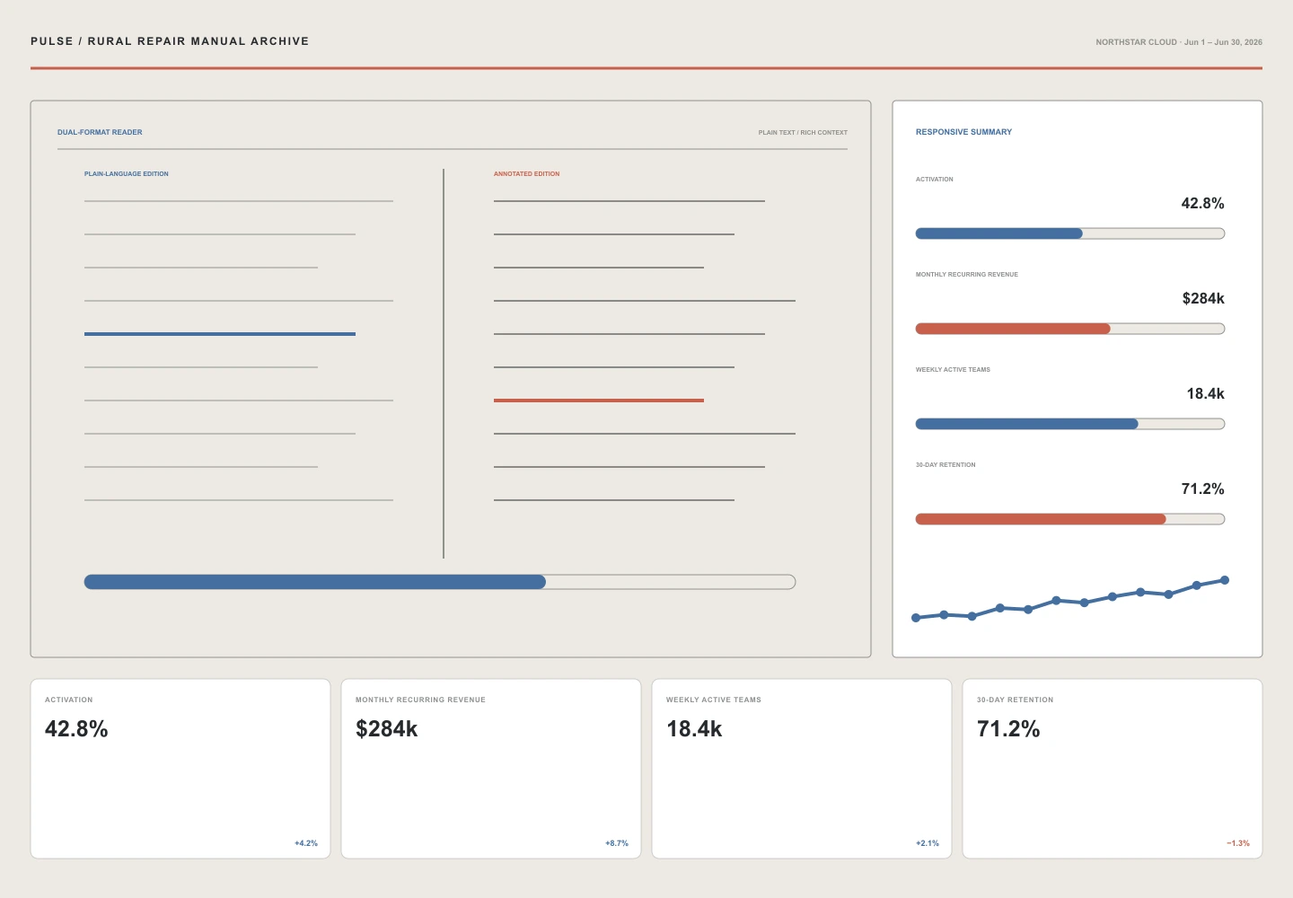Click "WEEKLY ACTIVE TEAMS" label in Responsive Summary
The width and height of the screenshot is (1293, 898).
953,370
